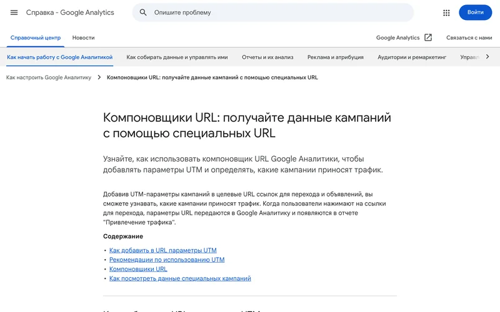
Task: Open the hamburger main menu
Action: (x=14, y=12)
